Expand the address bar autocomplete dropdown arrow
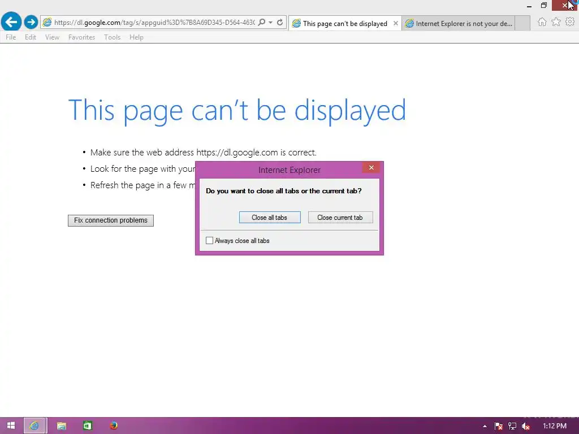This screenshot has width=579, height=434. coord(271,23)
